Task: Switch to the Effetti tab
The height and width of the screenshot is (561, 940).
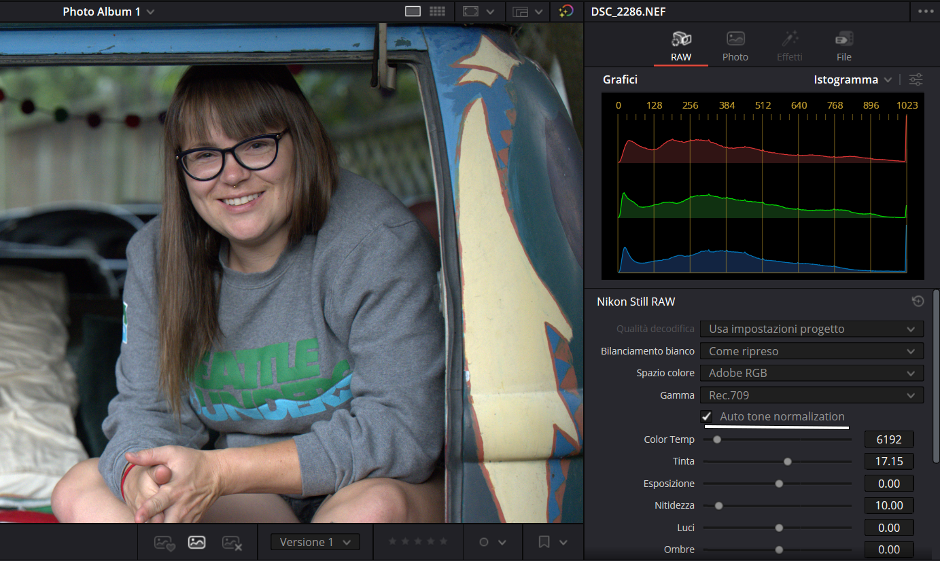Action: pyautogui.click(x=790, y=46)
